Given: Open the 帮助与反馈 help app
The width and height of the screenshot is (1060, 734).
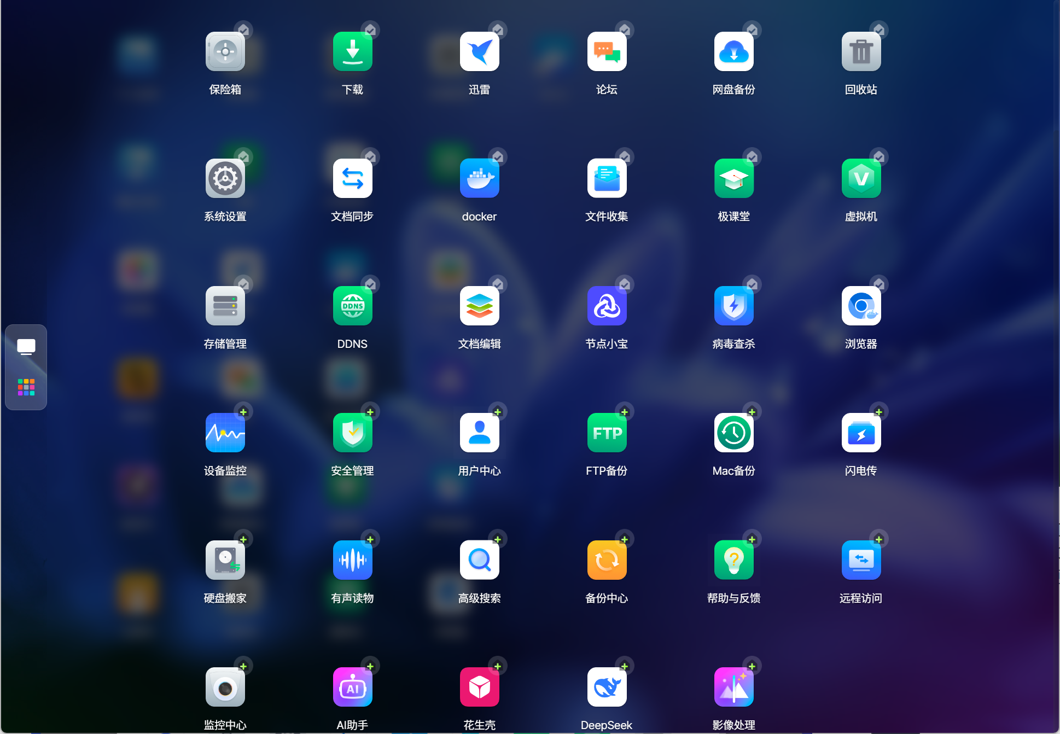Looking at the screenshot, I should pos(733,560).
